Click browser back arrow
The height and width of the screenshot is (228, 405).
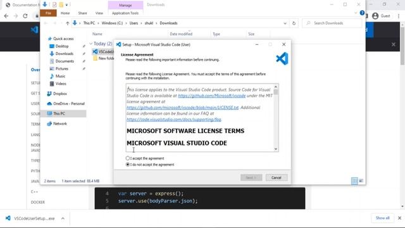pyautogui.click(x=6, y=16)
